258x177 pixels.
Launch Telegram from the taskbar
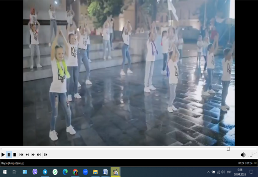pos(45,172)
